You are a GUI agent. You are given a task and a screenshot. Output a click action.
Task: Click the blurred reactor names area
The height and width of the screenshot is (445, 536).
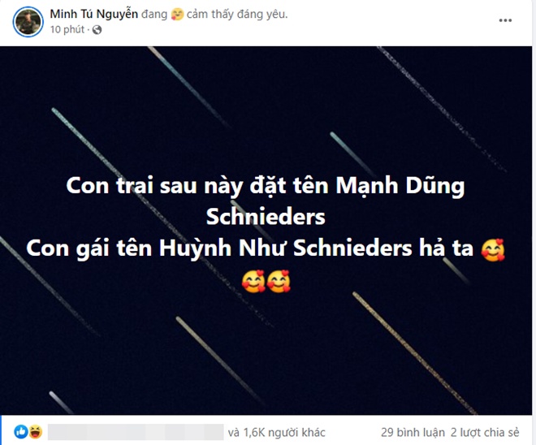click(136, 432)
